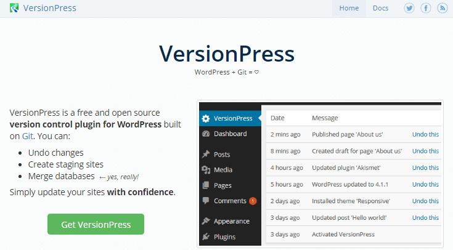Screen dimensions: 453x250
Task: Open the Twitter profile icon
Action: (x=409, y=8)
